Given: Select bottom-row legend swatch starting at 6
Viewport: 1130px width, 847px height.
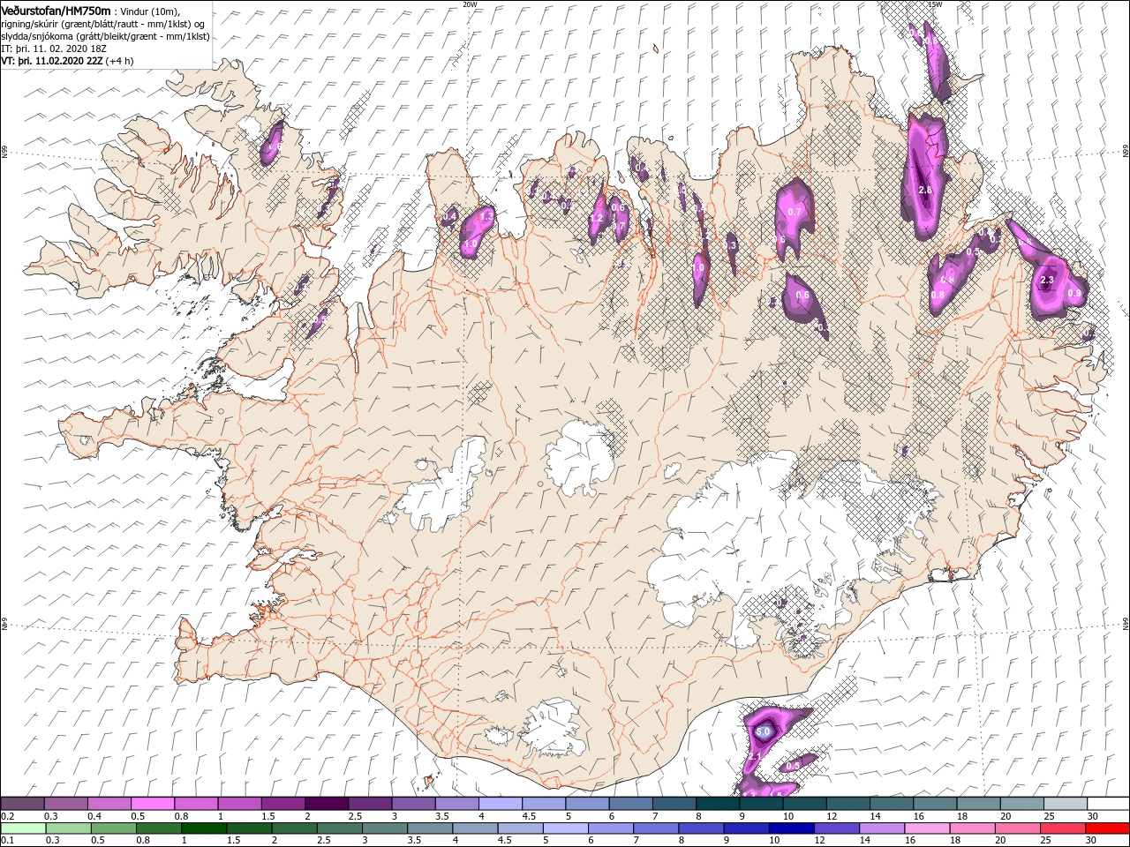Looking at the screenshot, I should click(610, 828).
